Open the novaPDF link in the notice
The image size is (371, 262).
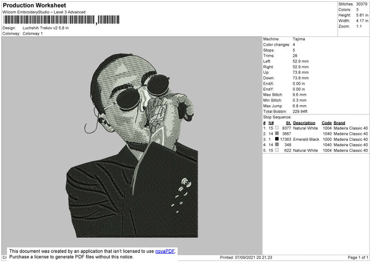[x=165, y=251]
